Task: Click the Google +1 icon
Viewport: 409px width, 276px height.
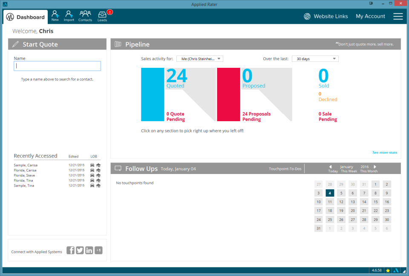Action: point(98,250)
